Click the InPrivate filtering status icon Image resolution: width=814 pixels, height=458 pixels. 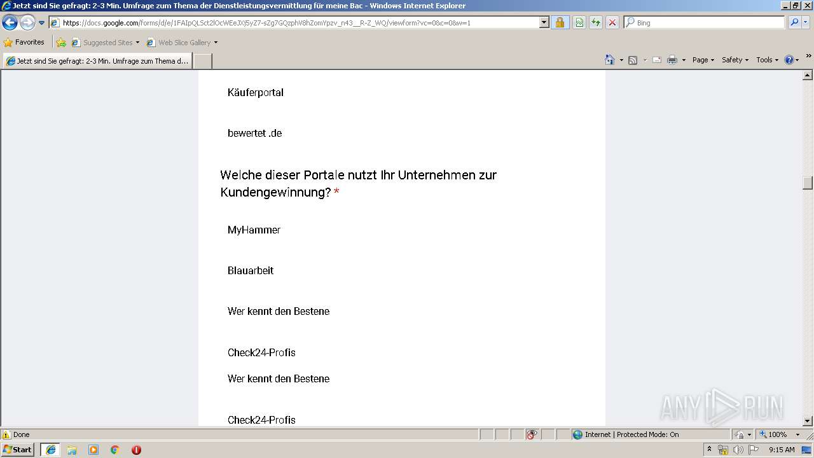[x=532, y=434]
